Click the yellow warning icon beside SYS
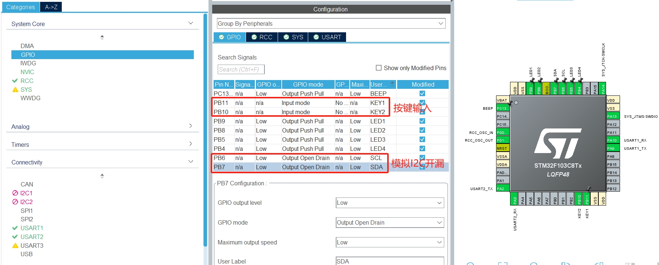 15,90
